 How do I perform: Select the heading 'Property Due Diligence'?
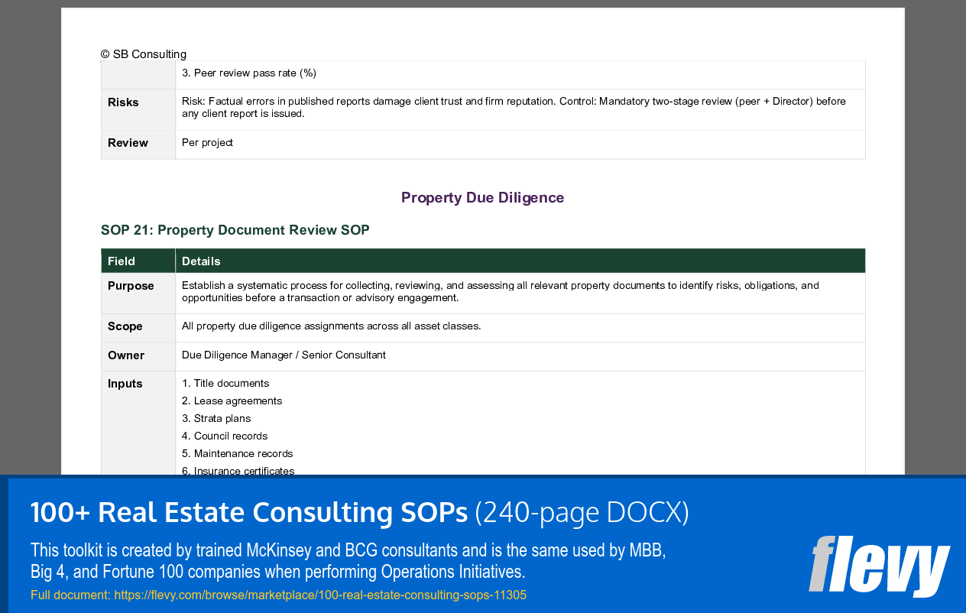point(482,197)
